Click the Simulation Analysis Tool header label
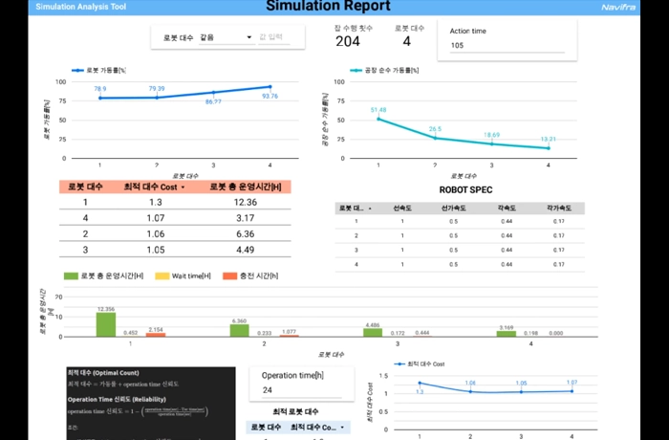669x440 pixels. coord(81,7)
